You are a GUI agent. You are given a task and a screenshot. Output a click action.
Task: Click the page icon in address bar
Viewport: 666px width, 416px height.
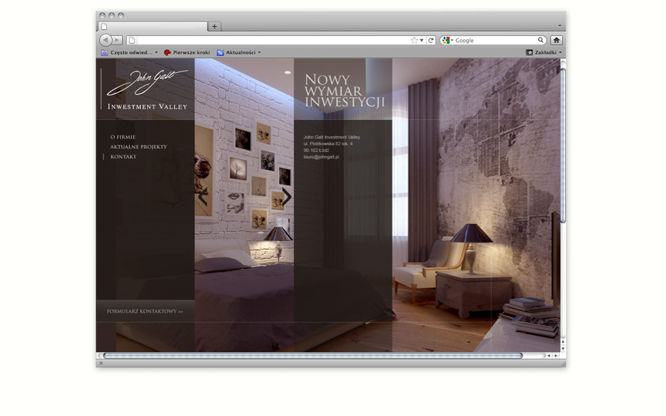(132, 40)
